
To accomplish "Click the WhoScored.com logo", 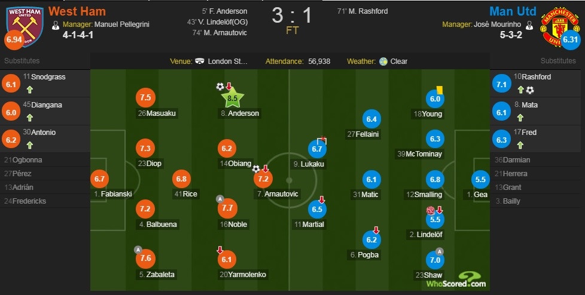I will coord(455,279).
